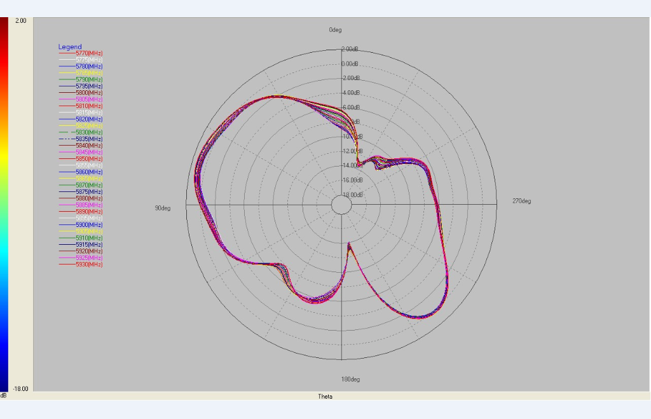Click the white 5855(MHz) line sample
This screenshot has width=651, height=419.
67,165
